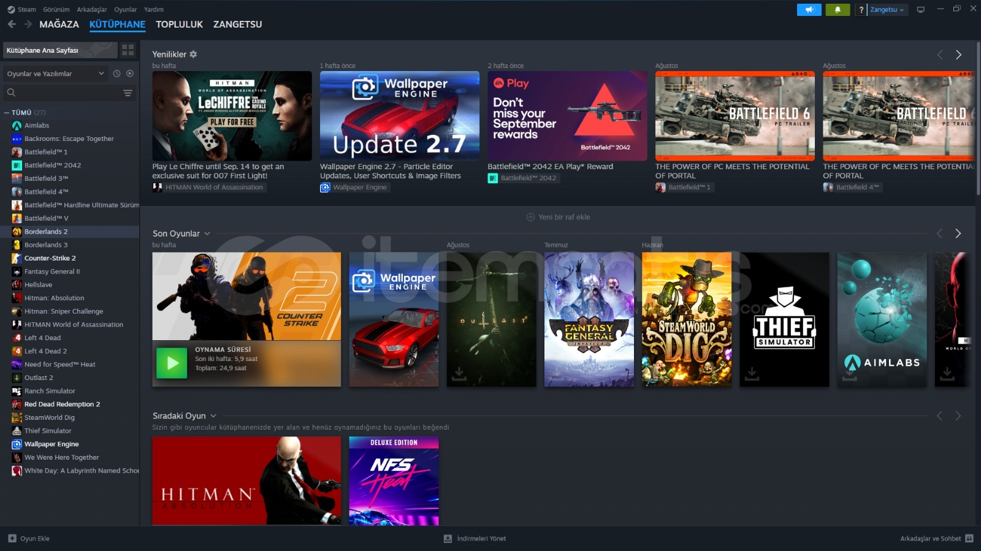Screen dimensions: 981x551
Task: Go forward with the right arrow
Action: pyautogui.click(x=28, y=24)
